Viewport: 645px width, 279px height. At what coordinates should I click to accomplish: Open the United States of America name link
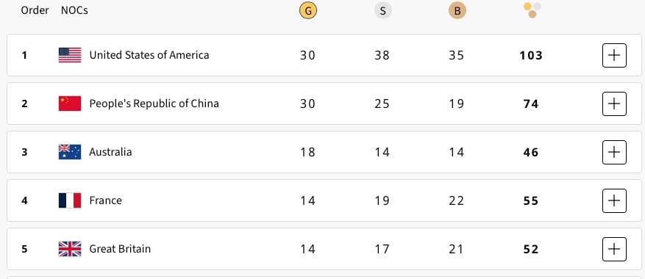149,55
